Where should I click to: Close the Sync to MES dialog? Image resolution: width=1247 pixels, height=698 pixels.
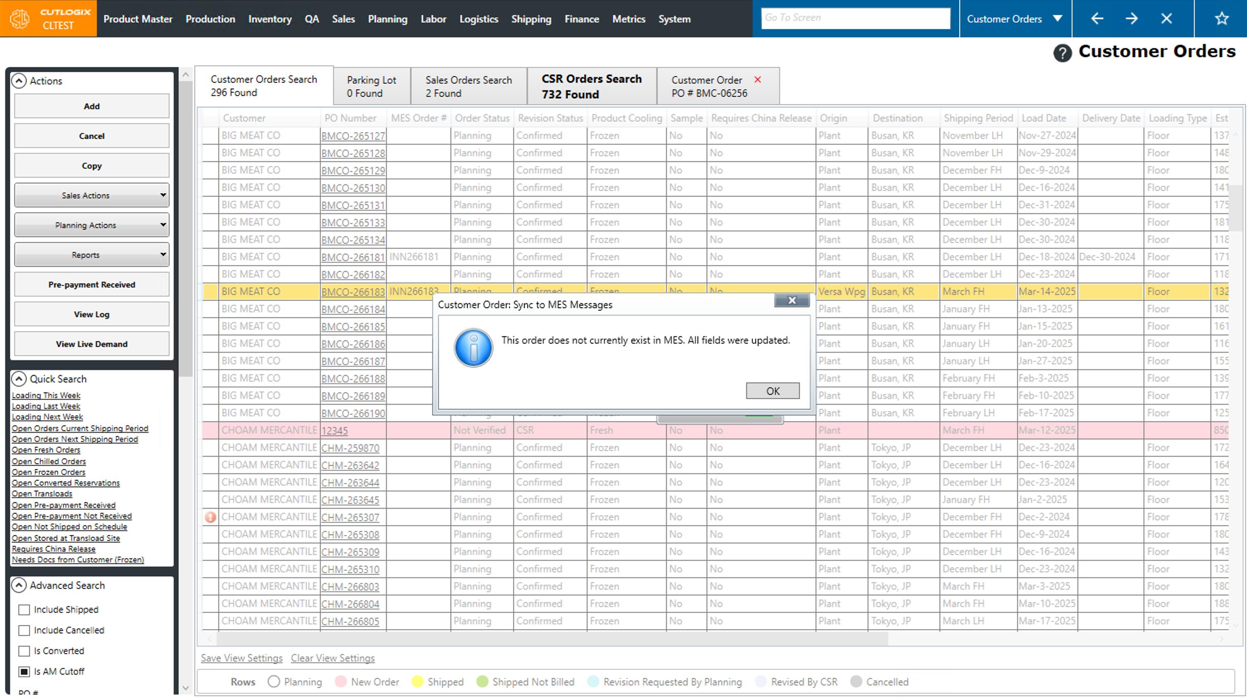coord(792,301)
